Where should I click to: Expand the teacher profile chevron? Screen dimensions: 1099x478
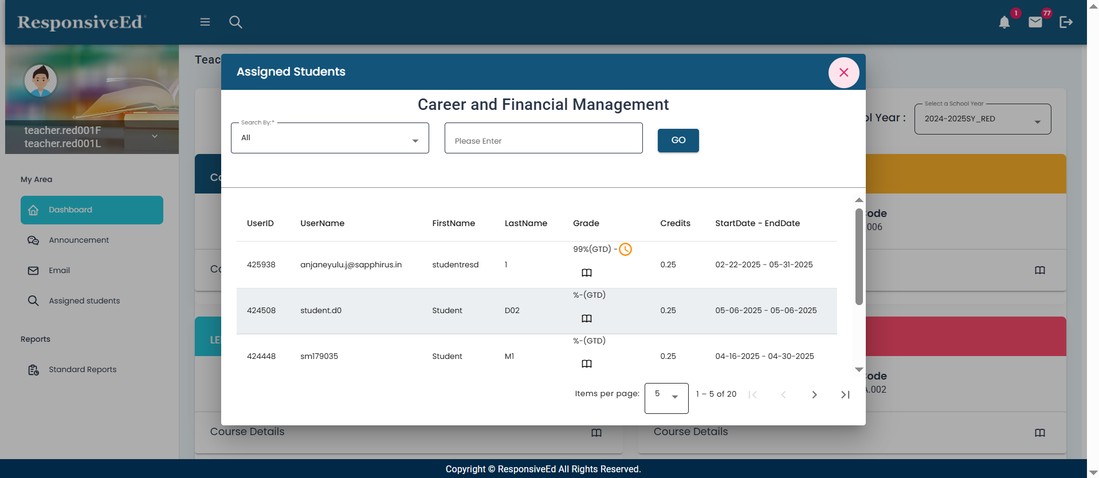coord(155,136)
